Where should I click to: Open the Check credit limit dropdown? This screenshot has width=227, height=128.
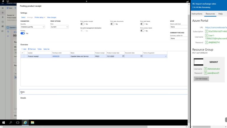pos(179,27)
